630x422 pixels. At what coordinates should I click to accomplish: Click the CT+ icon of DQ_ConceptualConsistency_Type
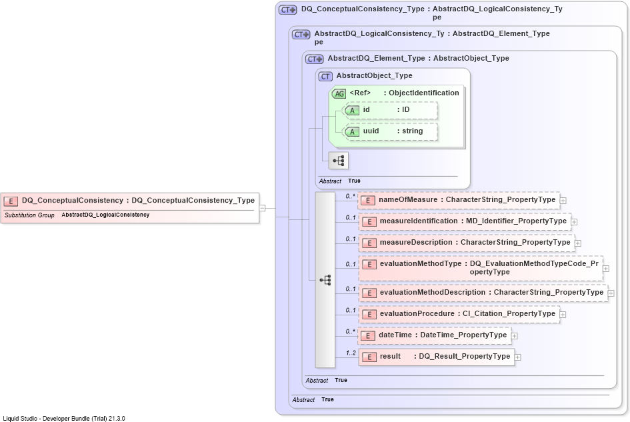pos(288,10)
